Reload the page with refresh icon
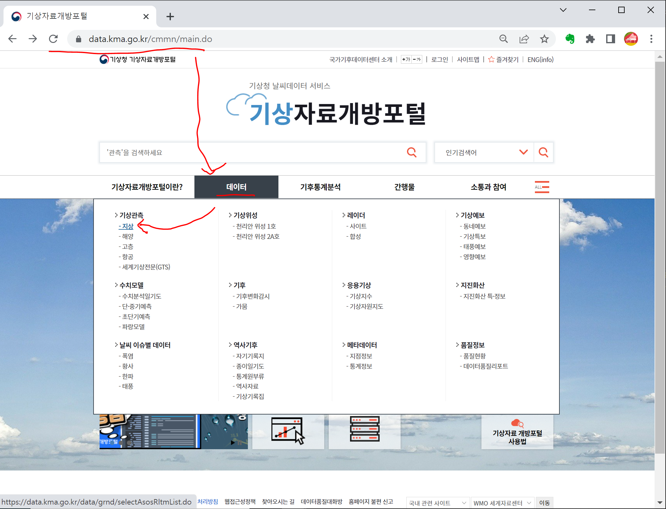Viewport: 666px width, 509px height. click(x=53, y=39)
